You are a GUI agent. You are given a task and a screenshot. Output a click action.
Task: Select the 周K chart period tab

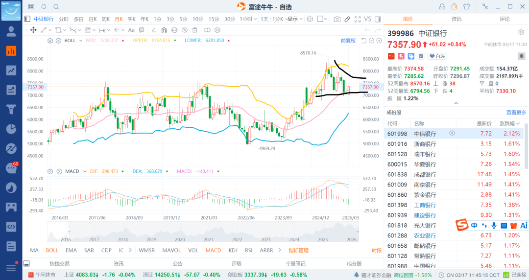pyautogui.click(x=105, y=19)
